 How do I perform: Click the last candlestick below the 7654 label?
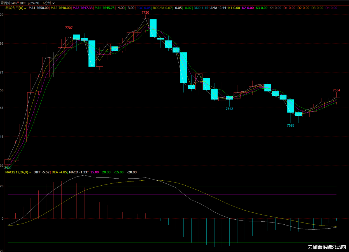(336, 100)
